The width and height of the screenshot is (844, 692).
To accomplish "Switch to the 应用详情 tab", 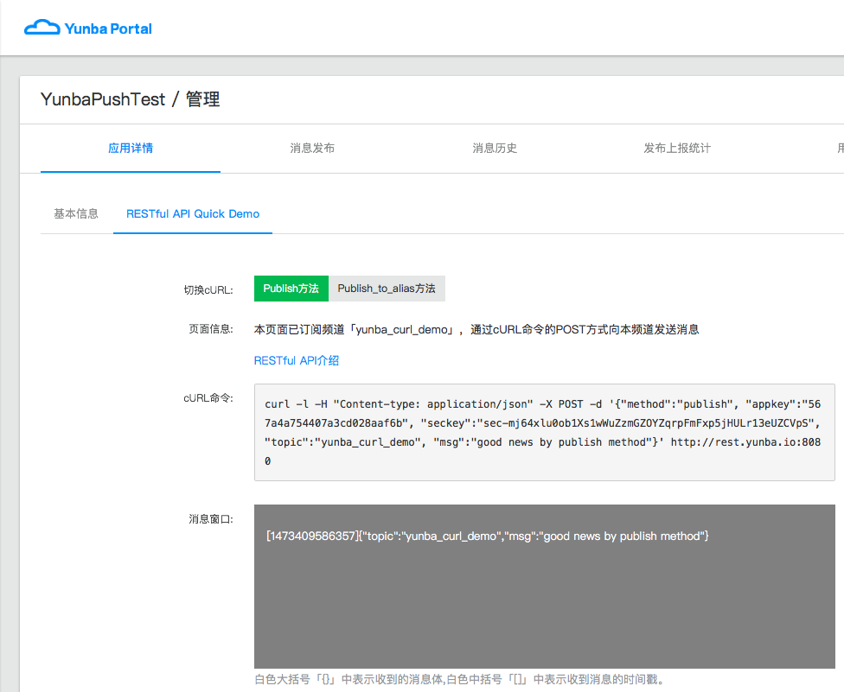I will [131, 149].
